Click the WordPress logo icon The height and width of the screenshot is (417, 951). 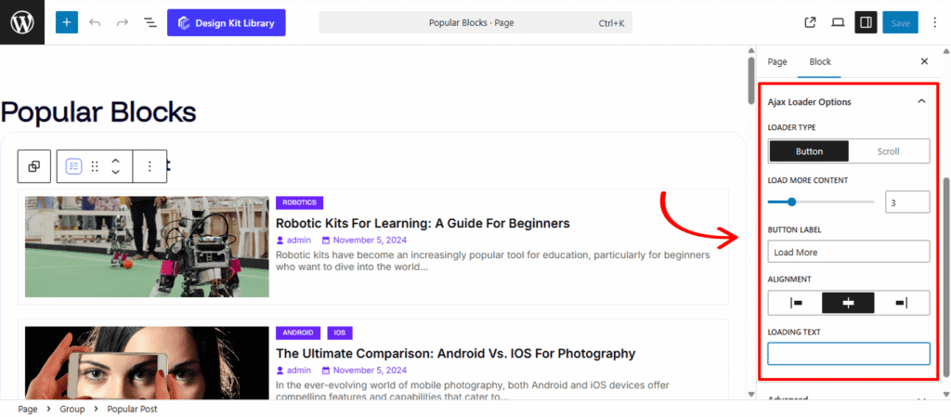point(22,22)
